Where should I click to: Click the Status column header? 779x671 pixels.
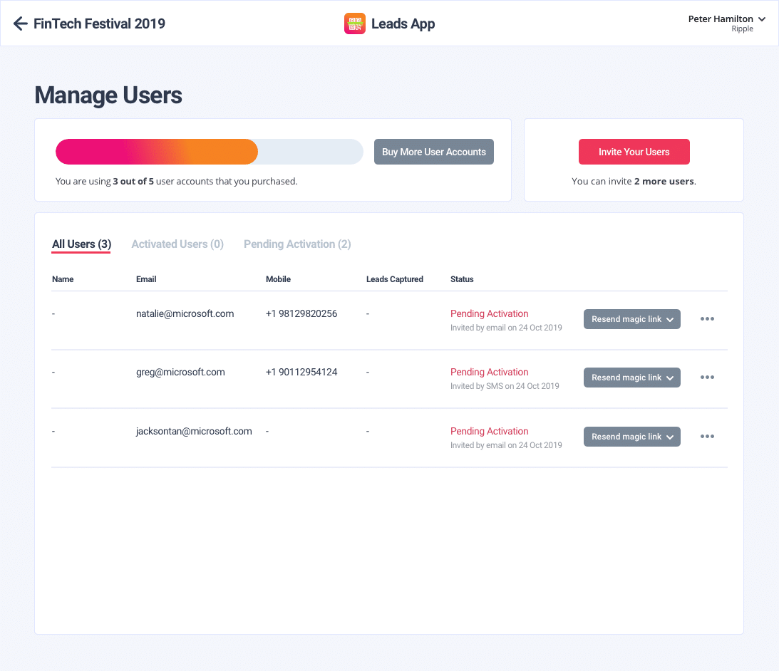(462, 279)
